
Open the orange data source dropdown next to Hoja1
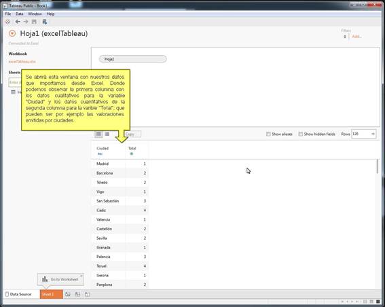pyautogui.click(x=12, y=33)
